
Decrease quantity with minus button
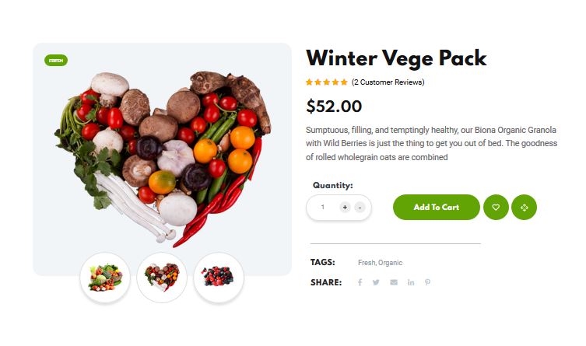[360, 207]
